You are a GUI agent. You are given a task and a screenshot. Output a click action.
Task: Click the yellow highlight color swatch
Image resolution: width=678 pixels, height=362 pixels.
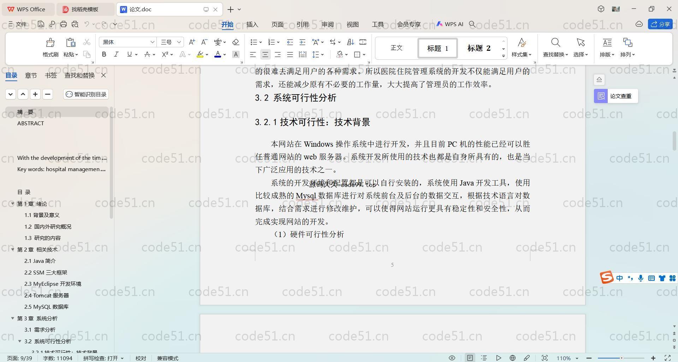[x=200, y=54]
